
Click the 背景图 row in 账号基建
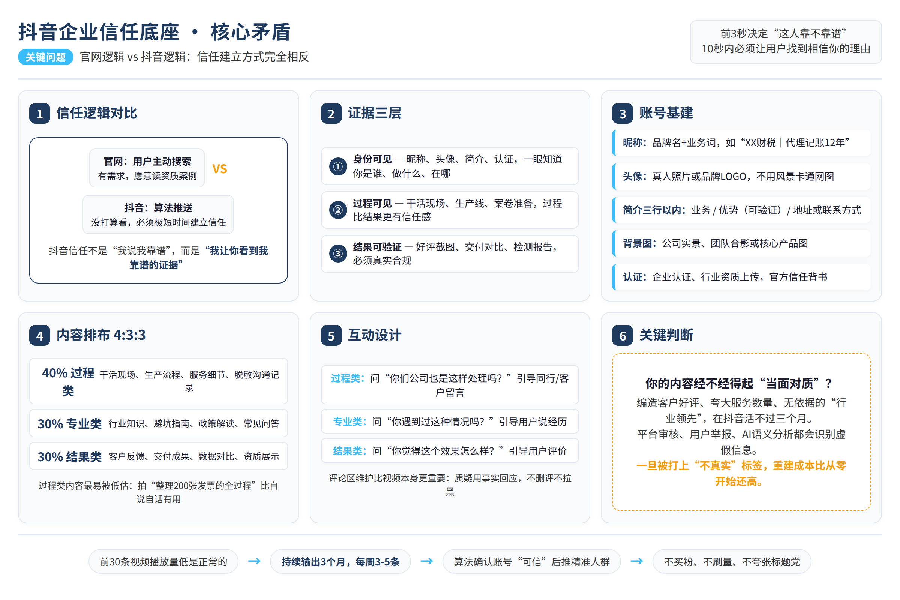pos(741,243)
